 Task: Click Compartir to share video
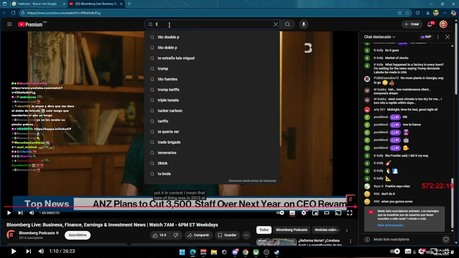198,235
